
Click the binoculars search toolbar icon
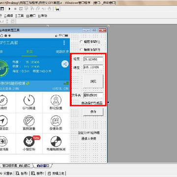point(57,9)
